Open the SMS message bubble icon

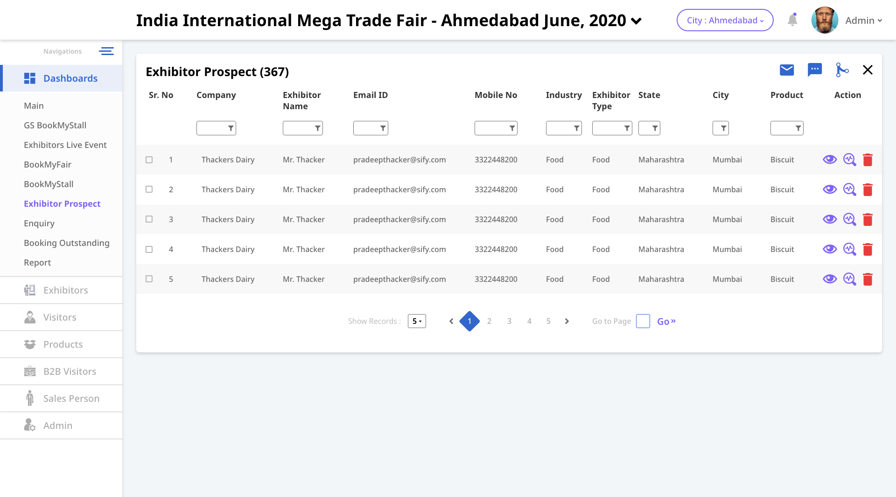click(815, 70)
